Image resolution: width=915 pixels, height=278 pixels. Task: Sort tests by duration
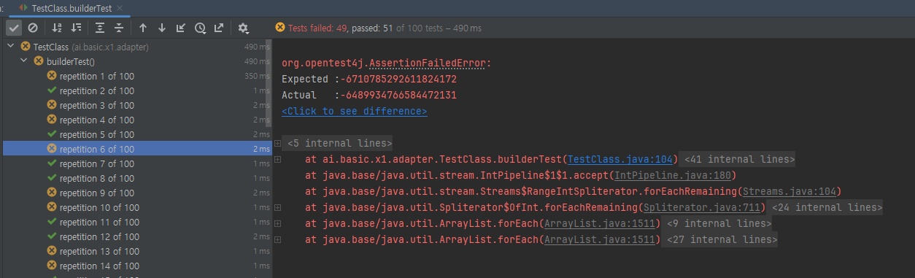[77, 28]
